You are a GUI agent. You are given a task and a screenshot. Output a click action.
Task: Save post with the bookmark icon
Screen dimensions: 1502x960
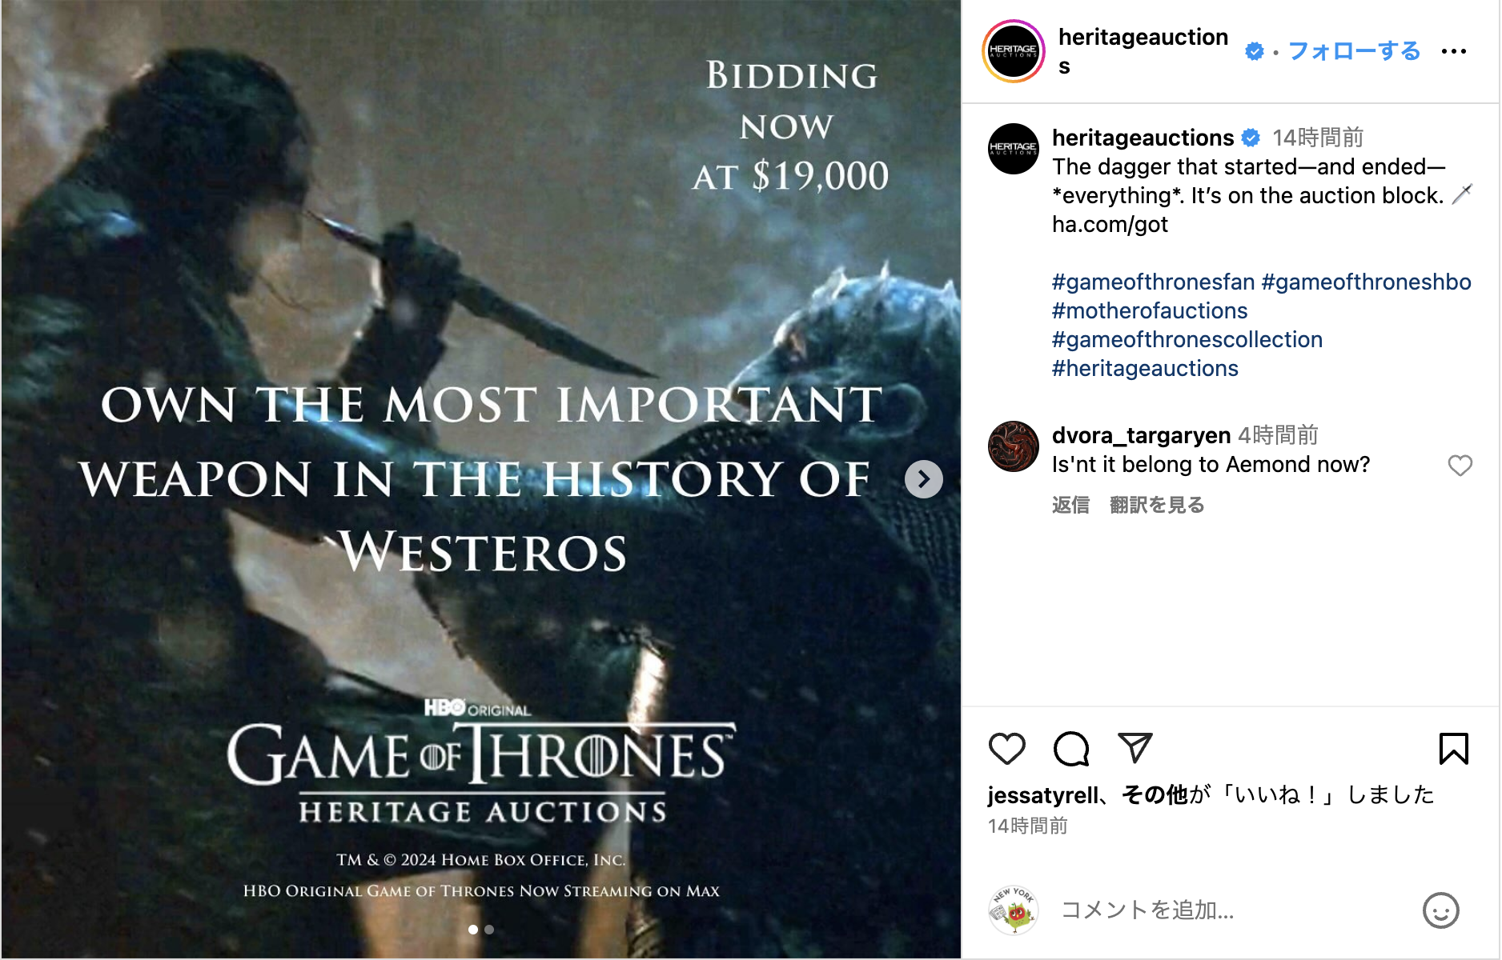point(1453,749)
